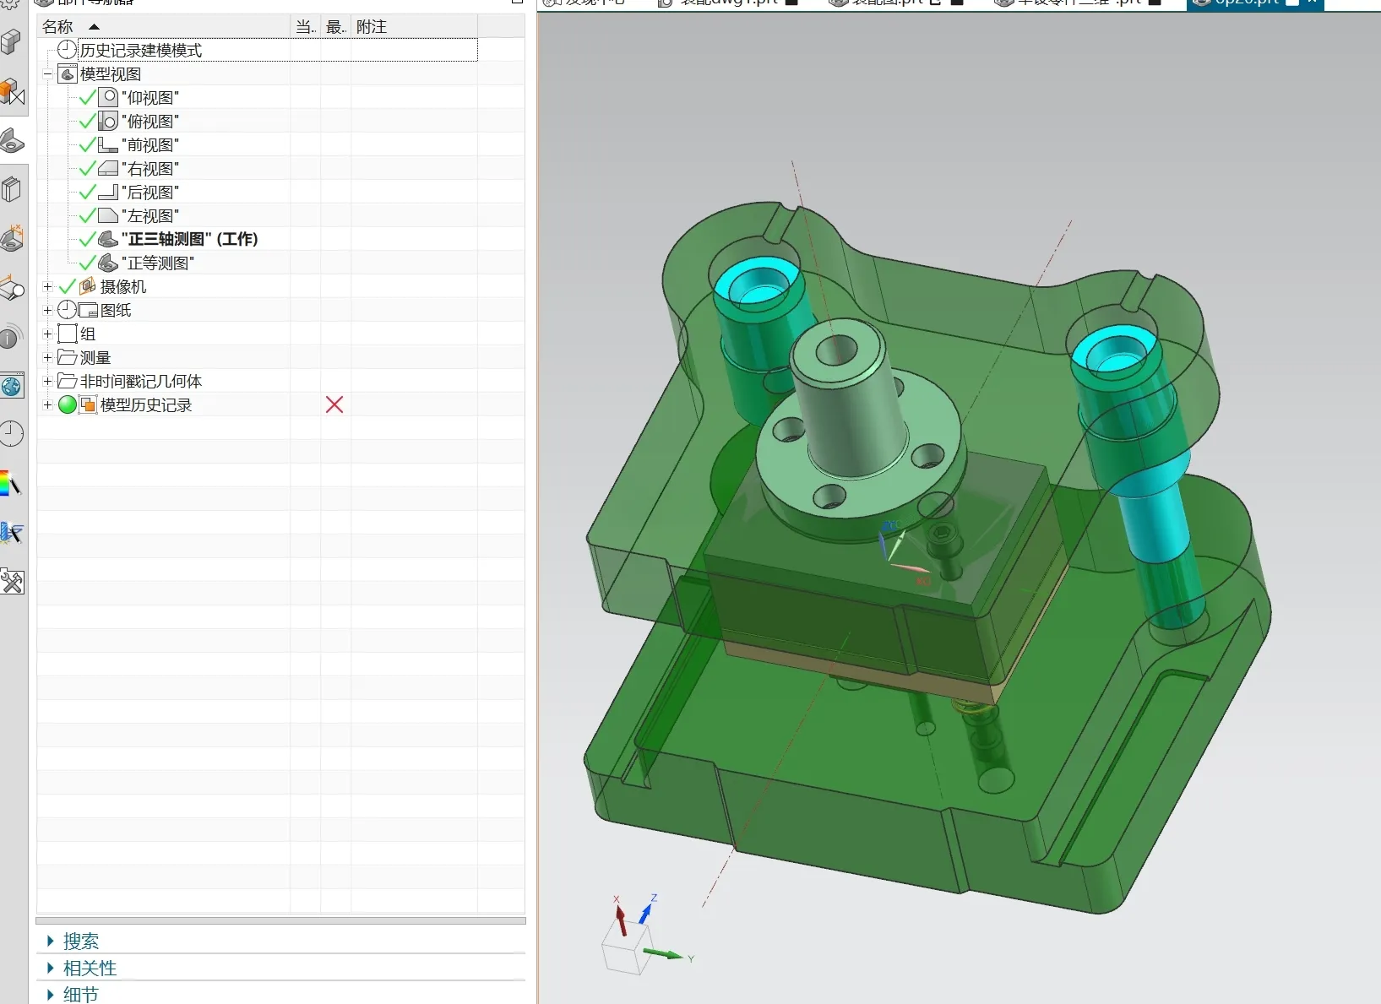Image resolution: width=1381 pixels, height=1004 pixels.
Task: Open the Web Browser globe tab
Action: (x=12, y=387)
